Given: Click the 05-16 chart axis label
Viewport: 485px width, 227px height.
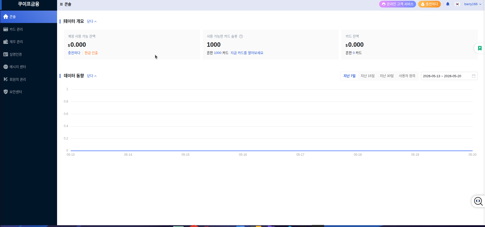Looking at the screenshot, I should click(243, 155).
